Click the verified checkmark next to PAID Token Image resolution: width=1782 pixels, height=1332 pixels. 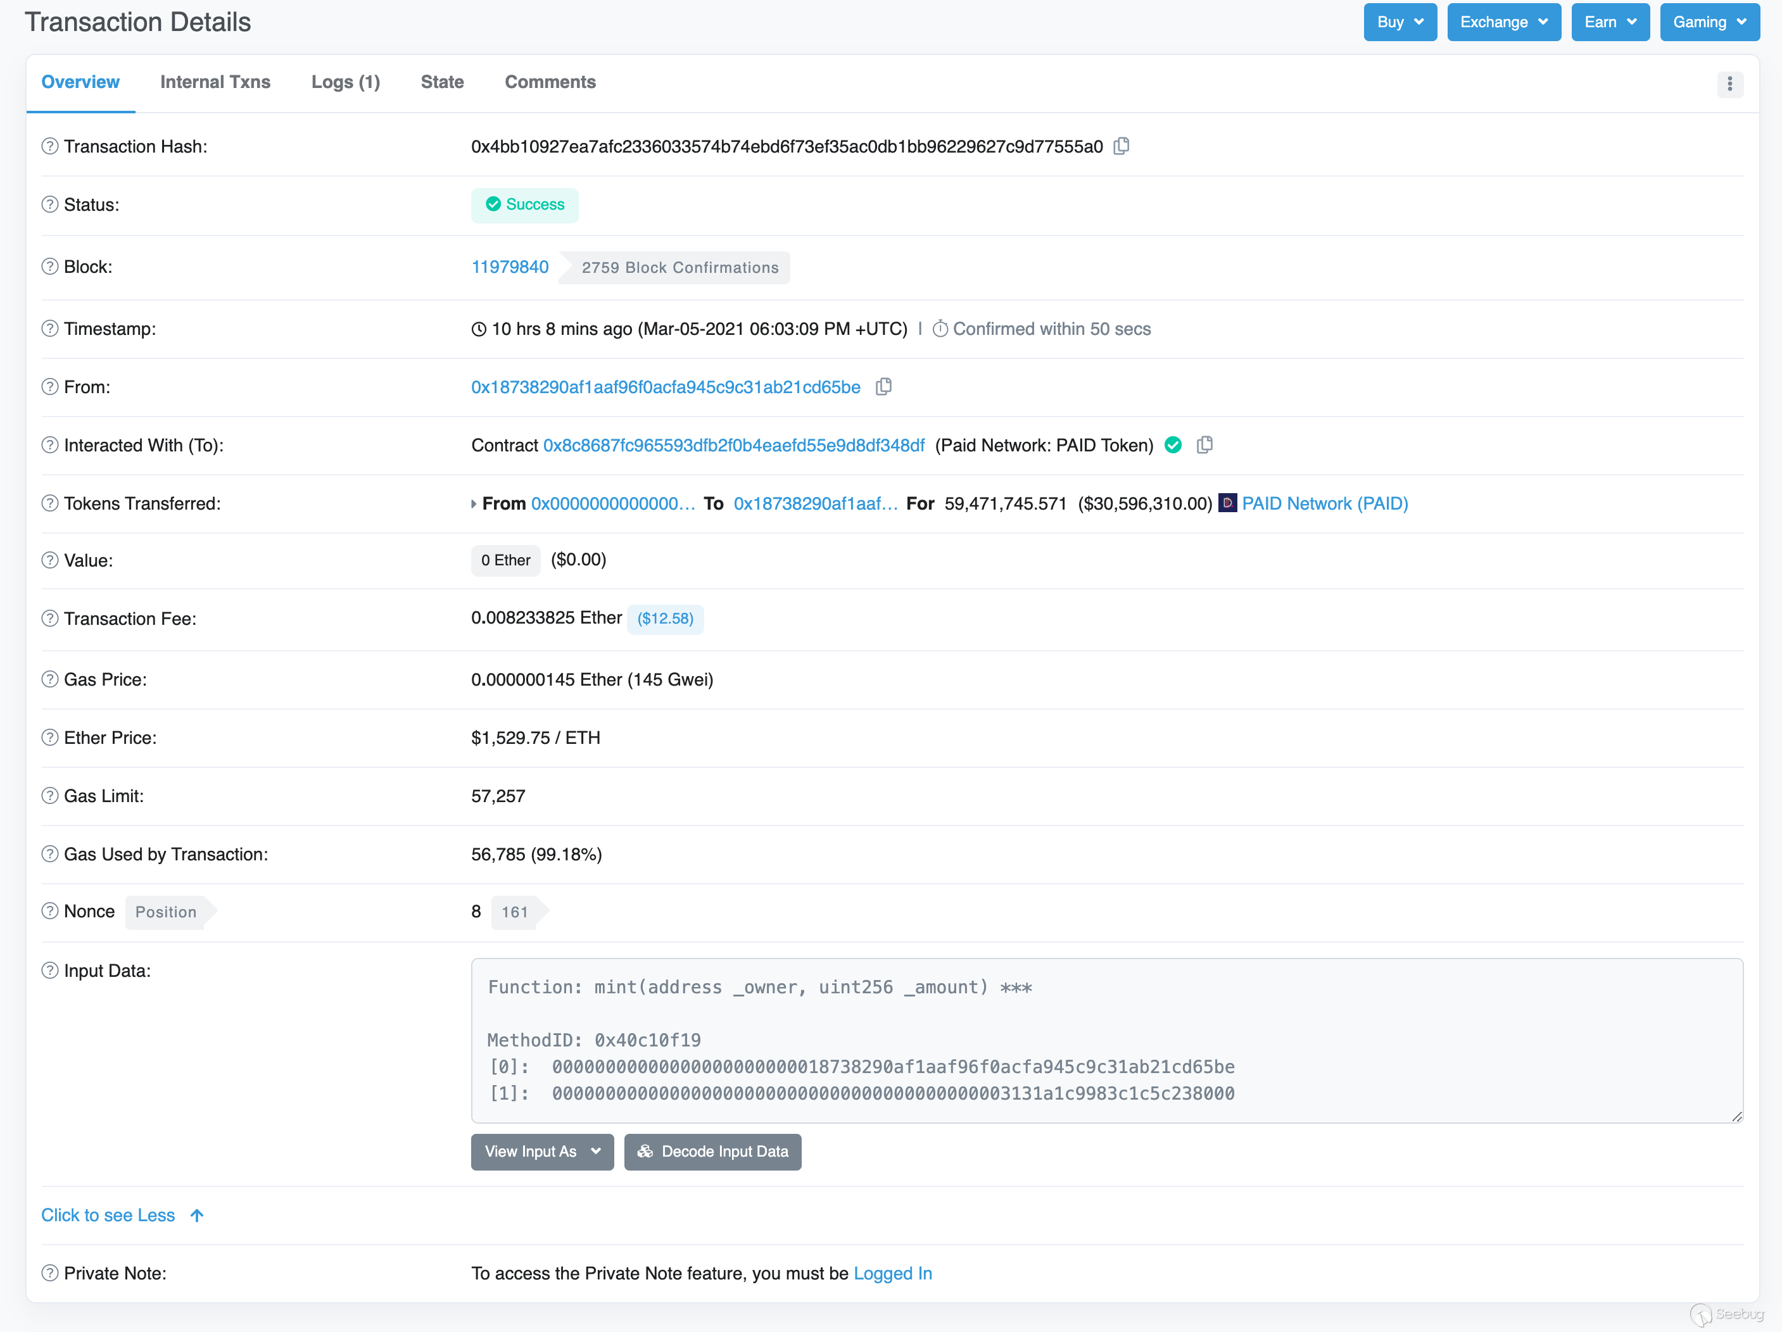point(1174,445)
